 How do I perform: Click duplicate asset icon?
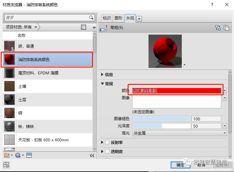[226, 28]
